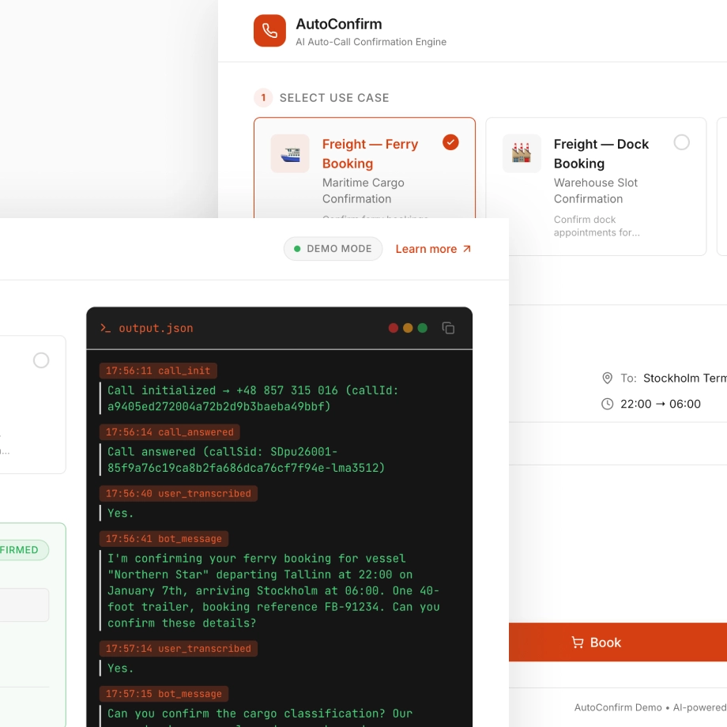Click the clock icon beside 22:00 → 06:00

click(607, 404)
